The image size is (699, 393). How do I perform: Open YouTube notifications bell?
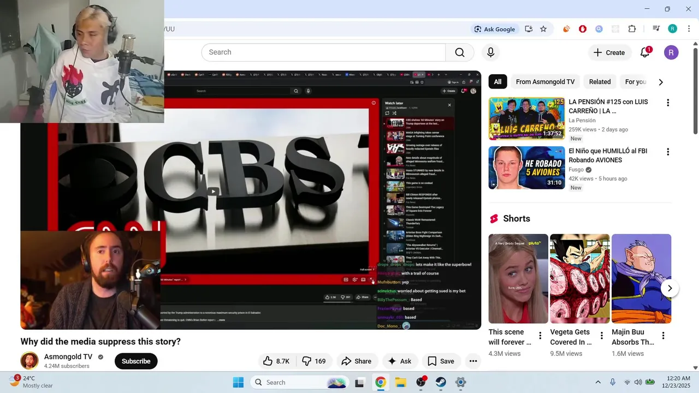click(645, 52)
